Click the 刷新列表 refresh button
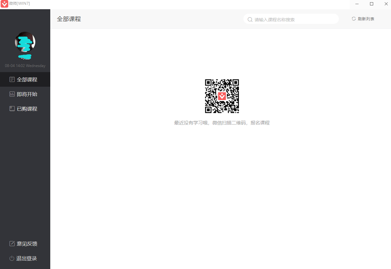 click(x=363, y=19)
